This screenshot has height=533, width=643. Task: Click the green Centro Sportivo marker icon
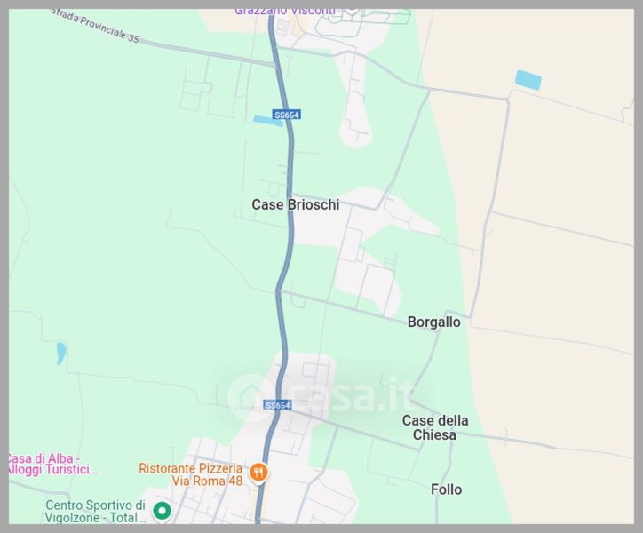tap(162, 512)
